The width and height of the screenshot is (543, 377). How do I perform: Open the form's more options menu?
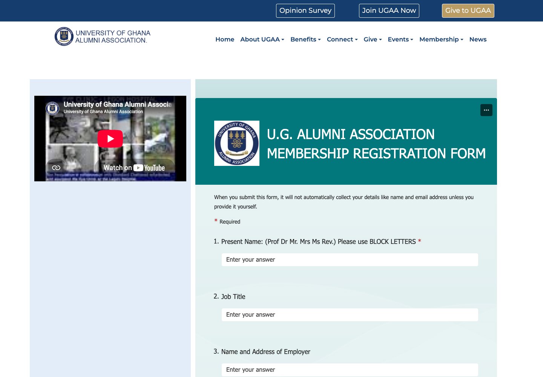coord(486,110)
